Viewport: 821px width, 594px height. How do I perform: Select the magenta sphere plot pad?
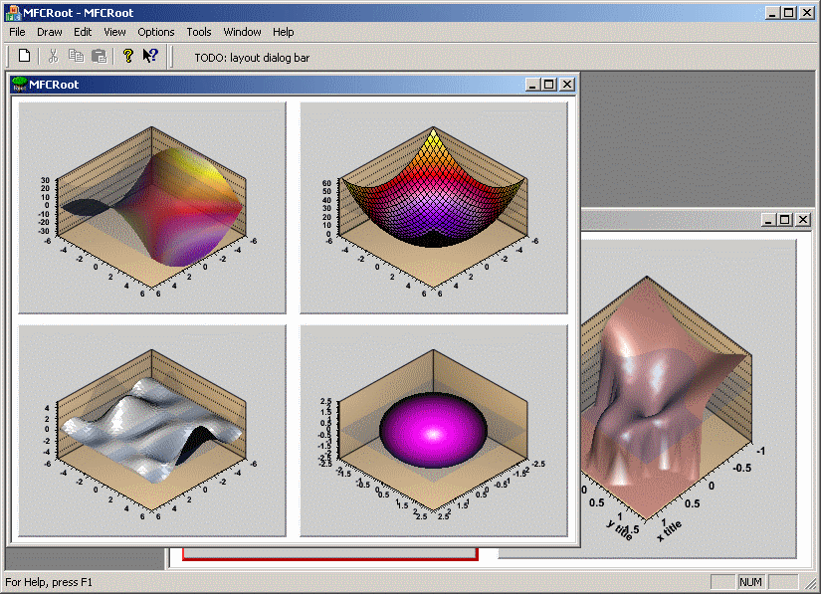coord(433,430)
